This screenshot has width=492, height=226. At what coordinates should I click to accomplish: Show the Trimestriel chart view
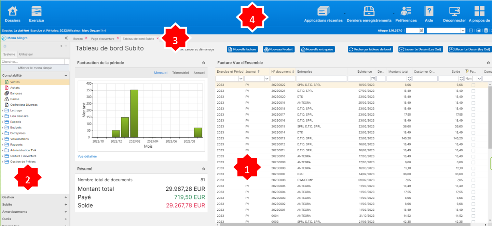point(180,73)
